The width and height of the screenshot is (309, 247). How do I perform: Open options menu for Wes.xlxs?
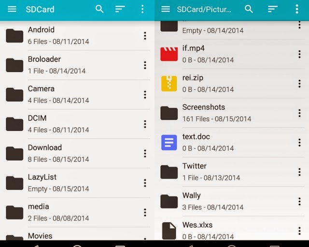click(299, 231)
